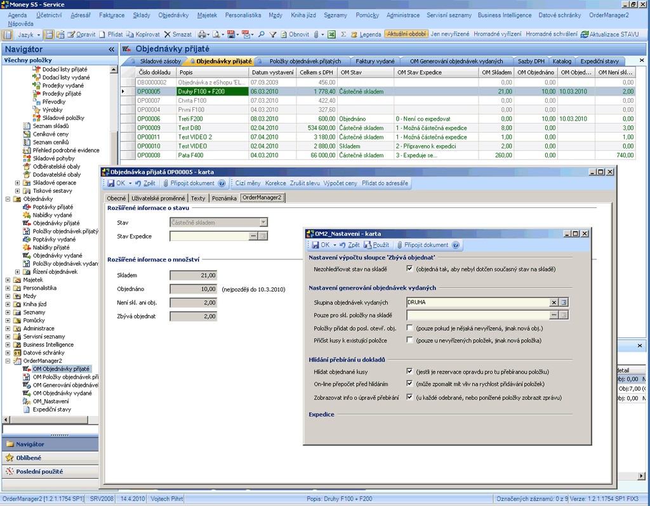Enable Položky přidat do posl. otevř. obj.
Viewport: 650px width, 506px height.
click(409, 328)
